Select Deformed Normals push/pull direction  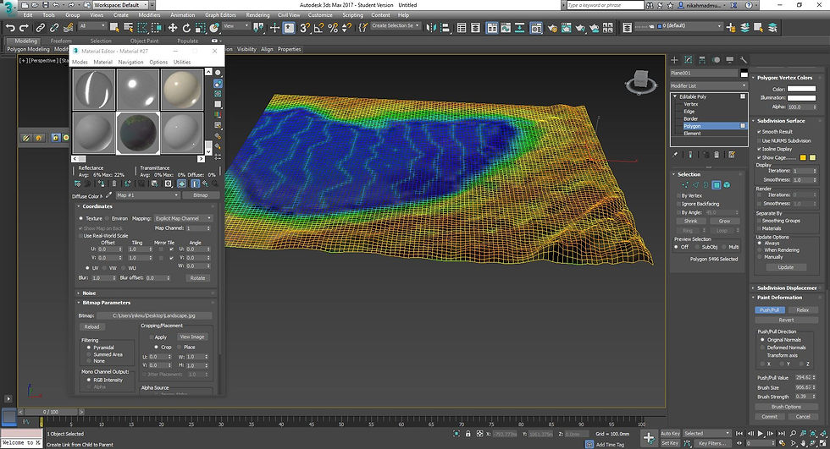[x=762, y=348]
